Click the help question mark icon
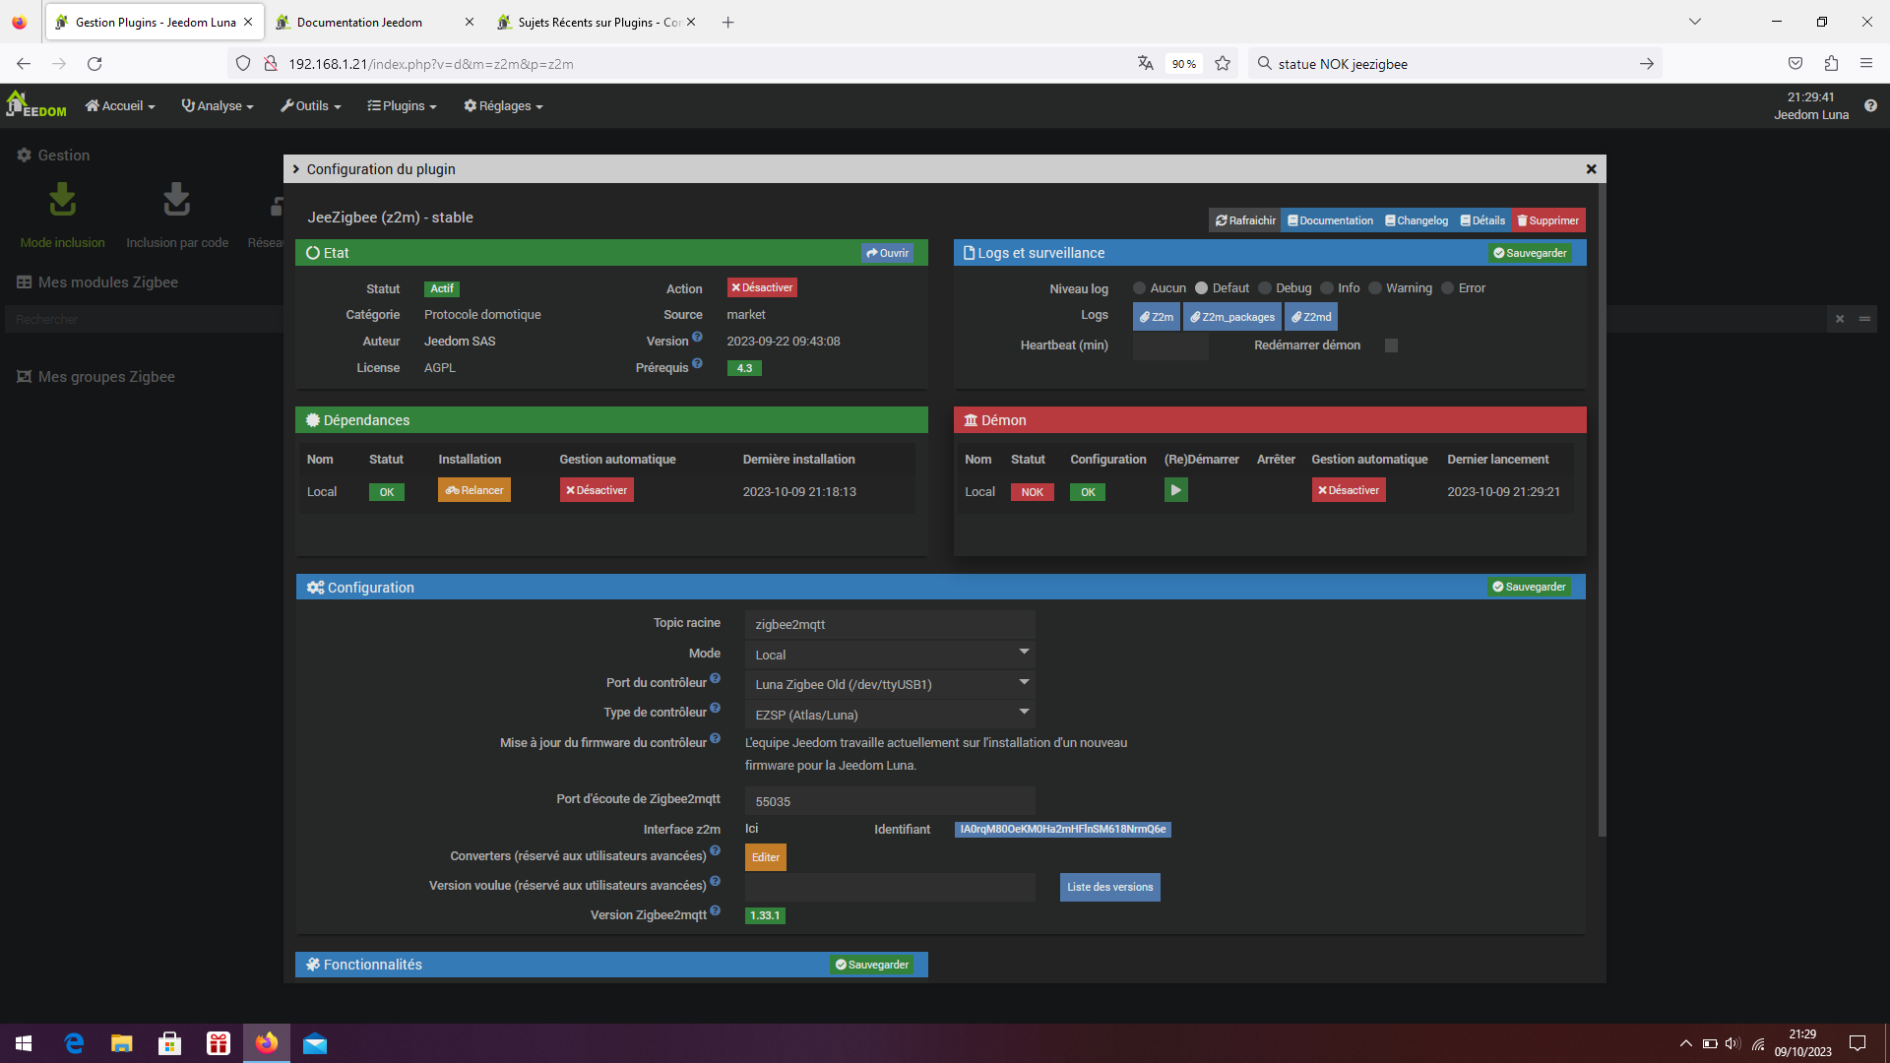 [x=1870, y=105]
